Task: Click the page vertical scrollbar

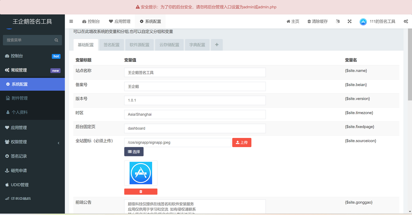Action: point(409,79)
